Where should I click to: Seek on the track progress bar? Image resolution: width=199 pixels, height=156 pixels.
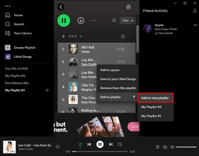pyautogui.click(x=100, y=152)
